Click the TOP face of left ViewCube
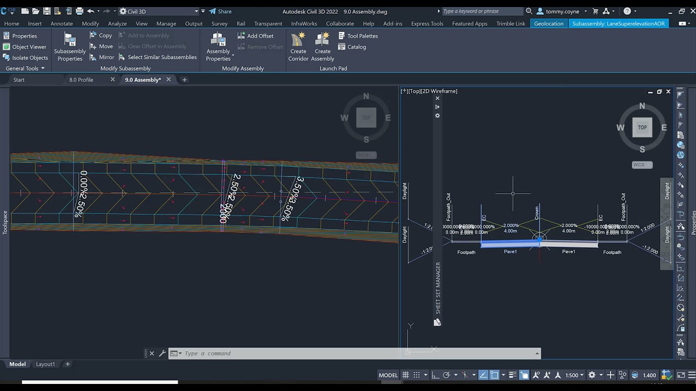 [366, 117]
